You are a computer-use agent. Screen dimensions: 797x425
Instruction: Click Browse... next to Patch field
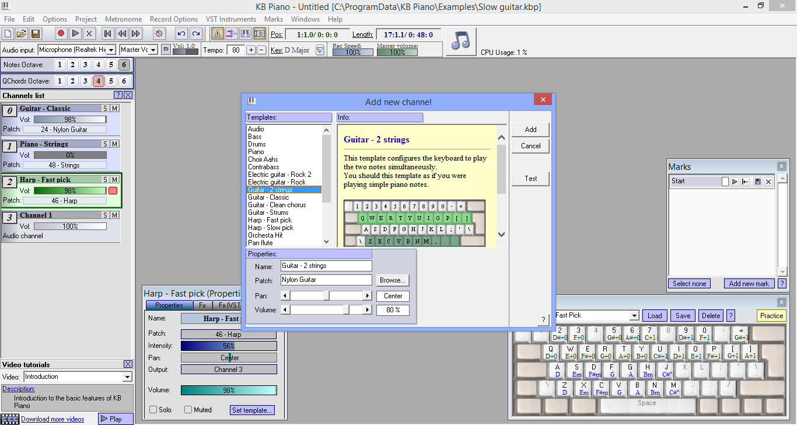coord(392,280)
